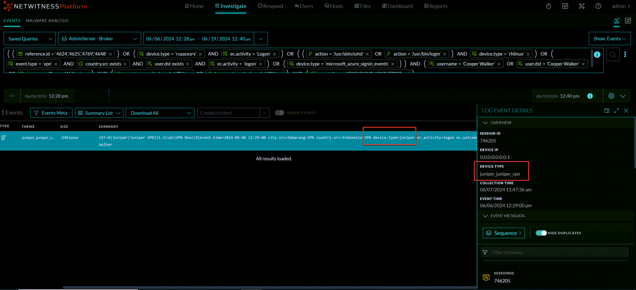
Task: Click the info icon beside the event time
Action: point(590,96)
